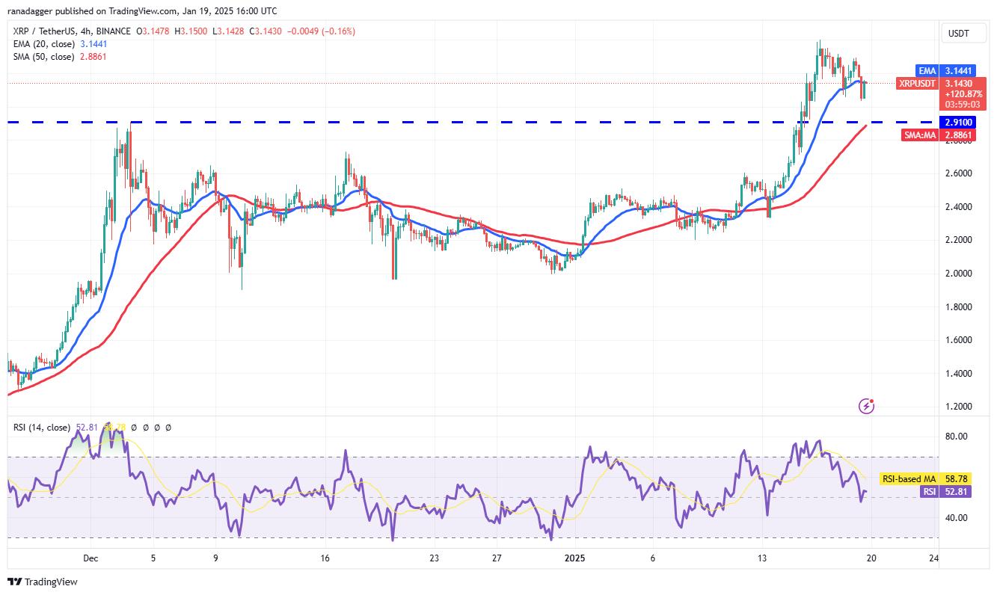997x595 pixels.
Task: Click the 80.00 level on RSI scale
Action: (957, 437)
